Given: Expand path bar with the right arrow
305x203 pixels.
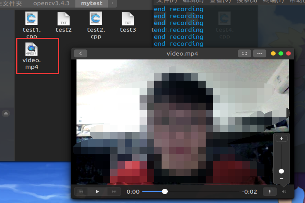Looking at the screenshot, I should tap(112, 3).
